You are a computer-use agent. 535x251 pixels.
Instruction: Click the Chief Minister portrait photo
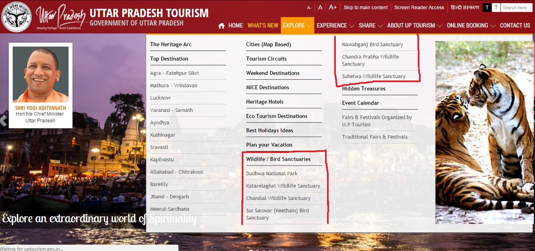[x=41, y=74]
